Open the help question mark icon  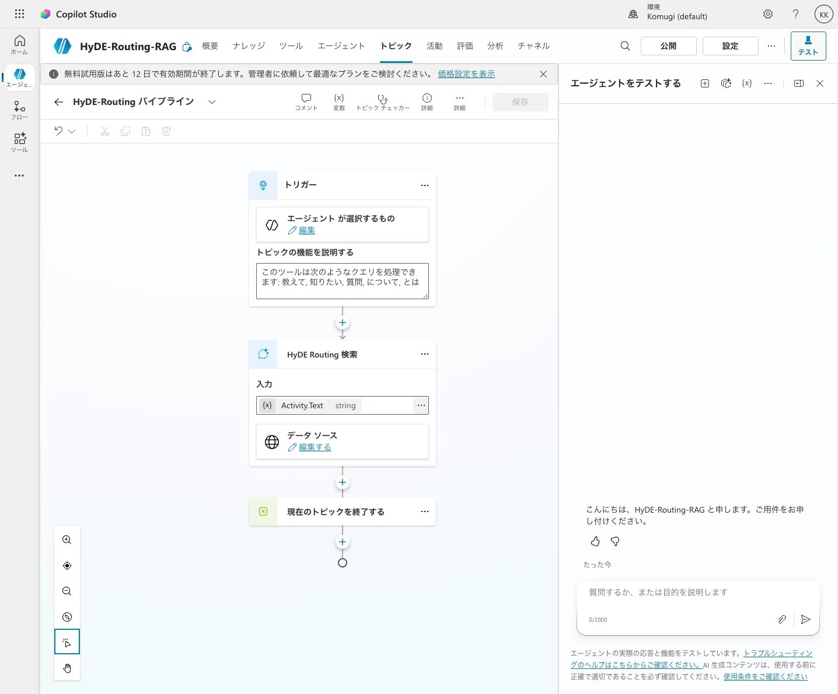pyautogui.click(x=795, y=14)
